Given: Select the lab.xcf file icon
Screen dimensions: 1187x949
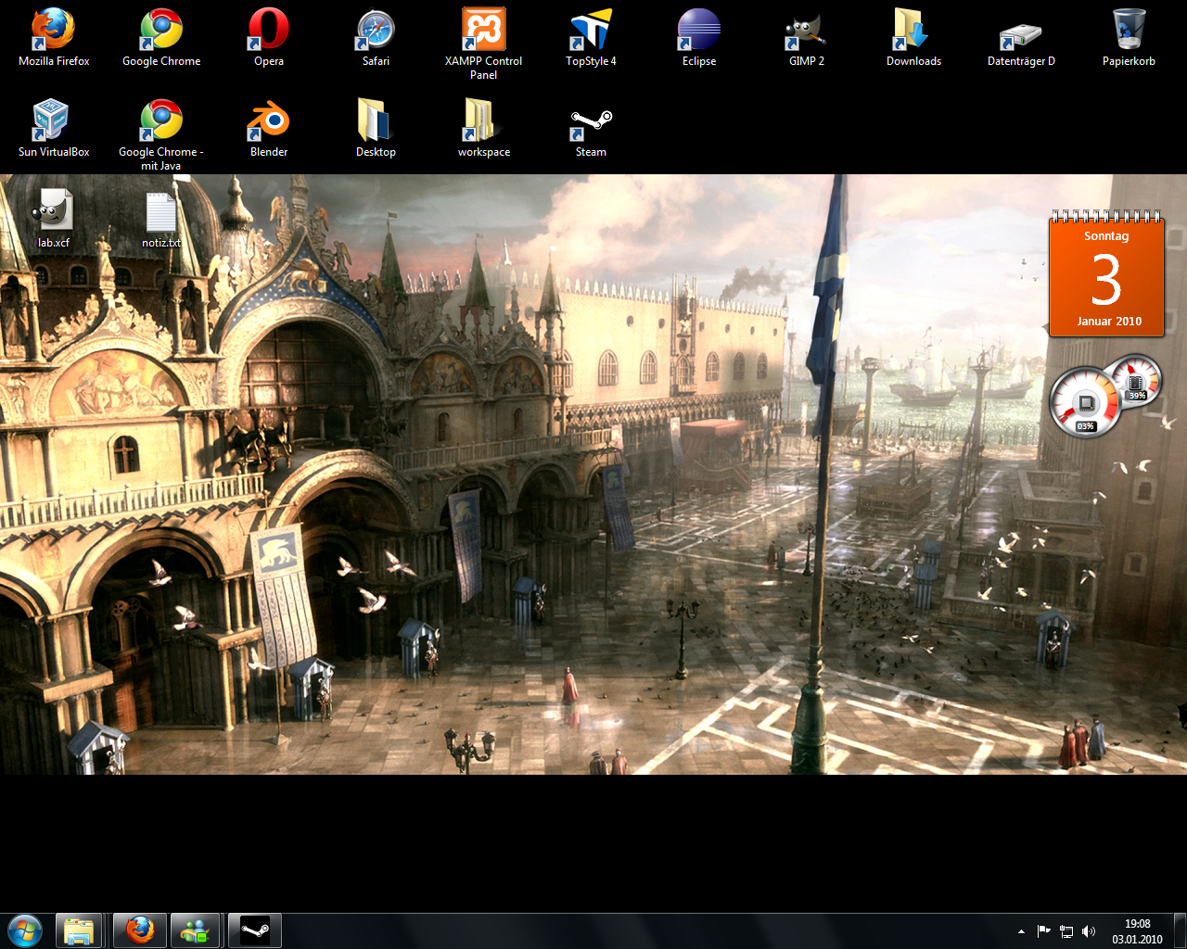Looking at the screenshot, I should [54, 219].
